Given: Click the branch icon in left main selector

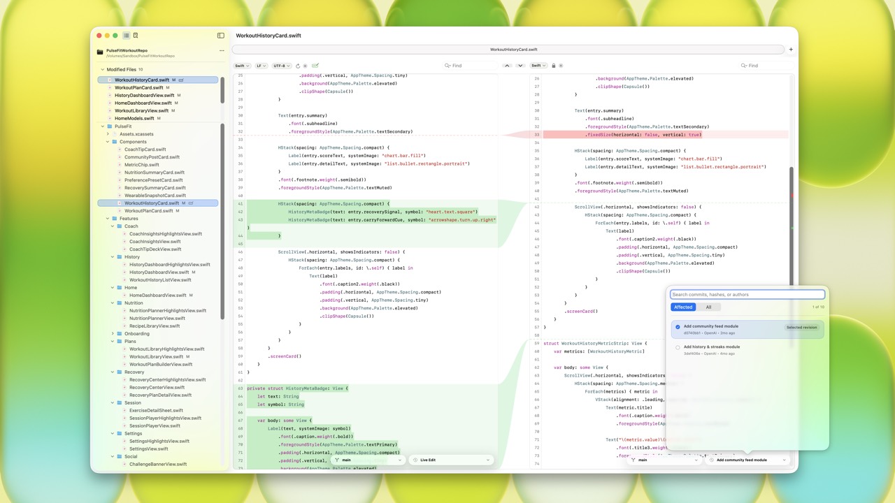Looking at the screenshot, I should [338, 460].
